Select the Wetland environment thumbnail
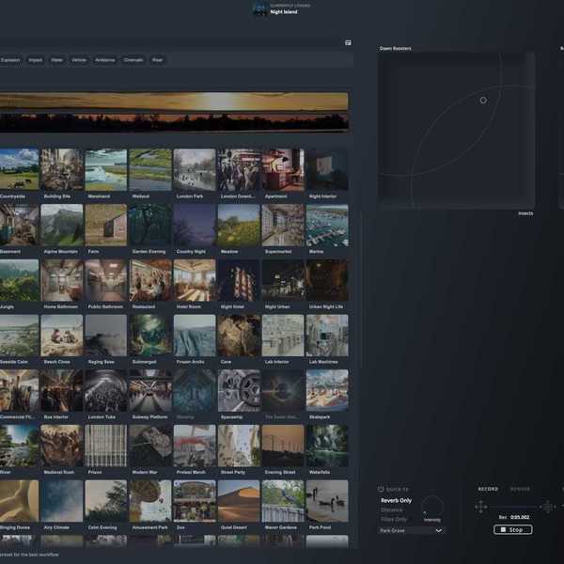This screenshot has width=564, height=564. point(150,169)
